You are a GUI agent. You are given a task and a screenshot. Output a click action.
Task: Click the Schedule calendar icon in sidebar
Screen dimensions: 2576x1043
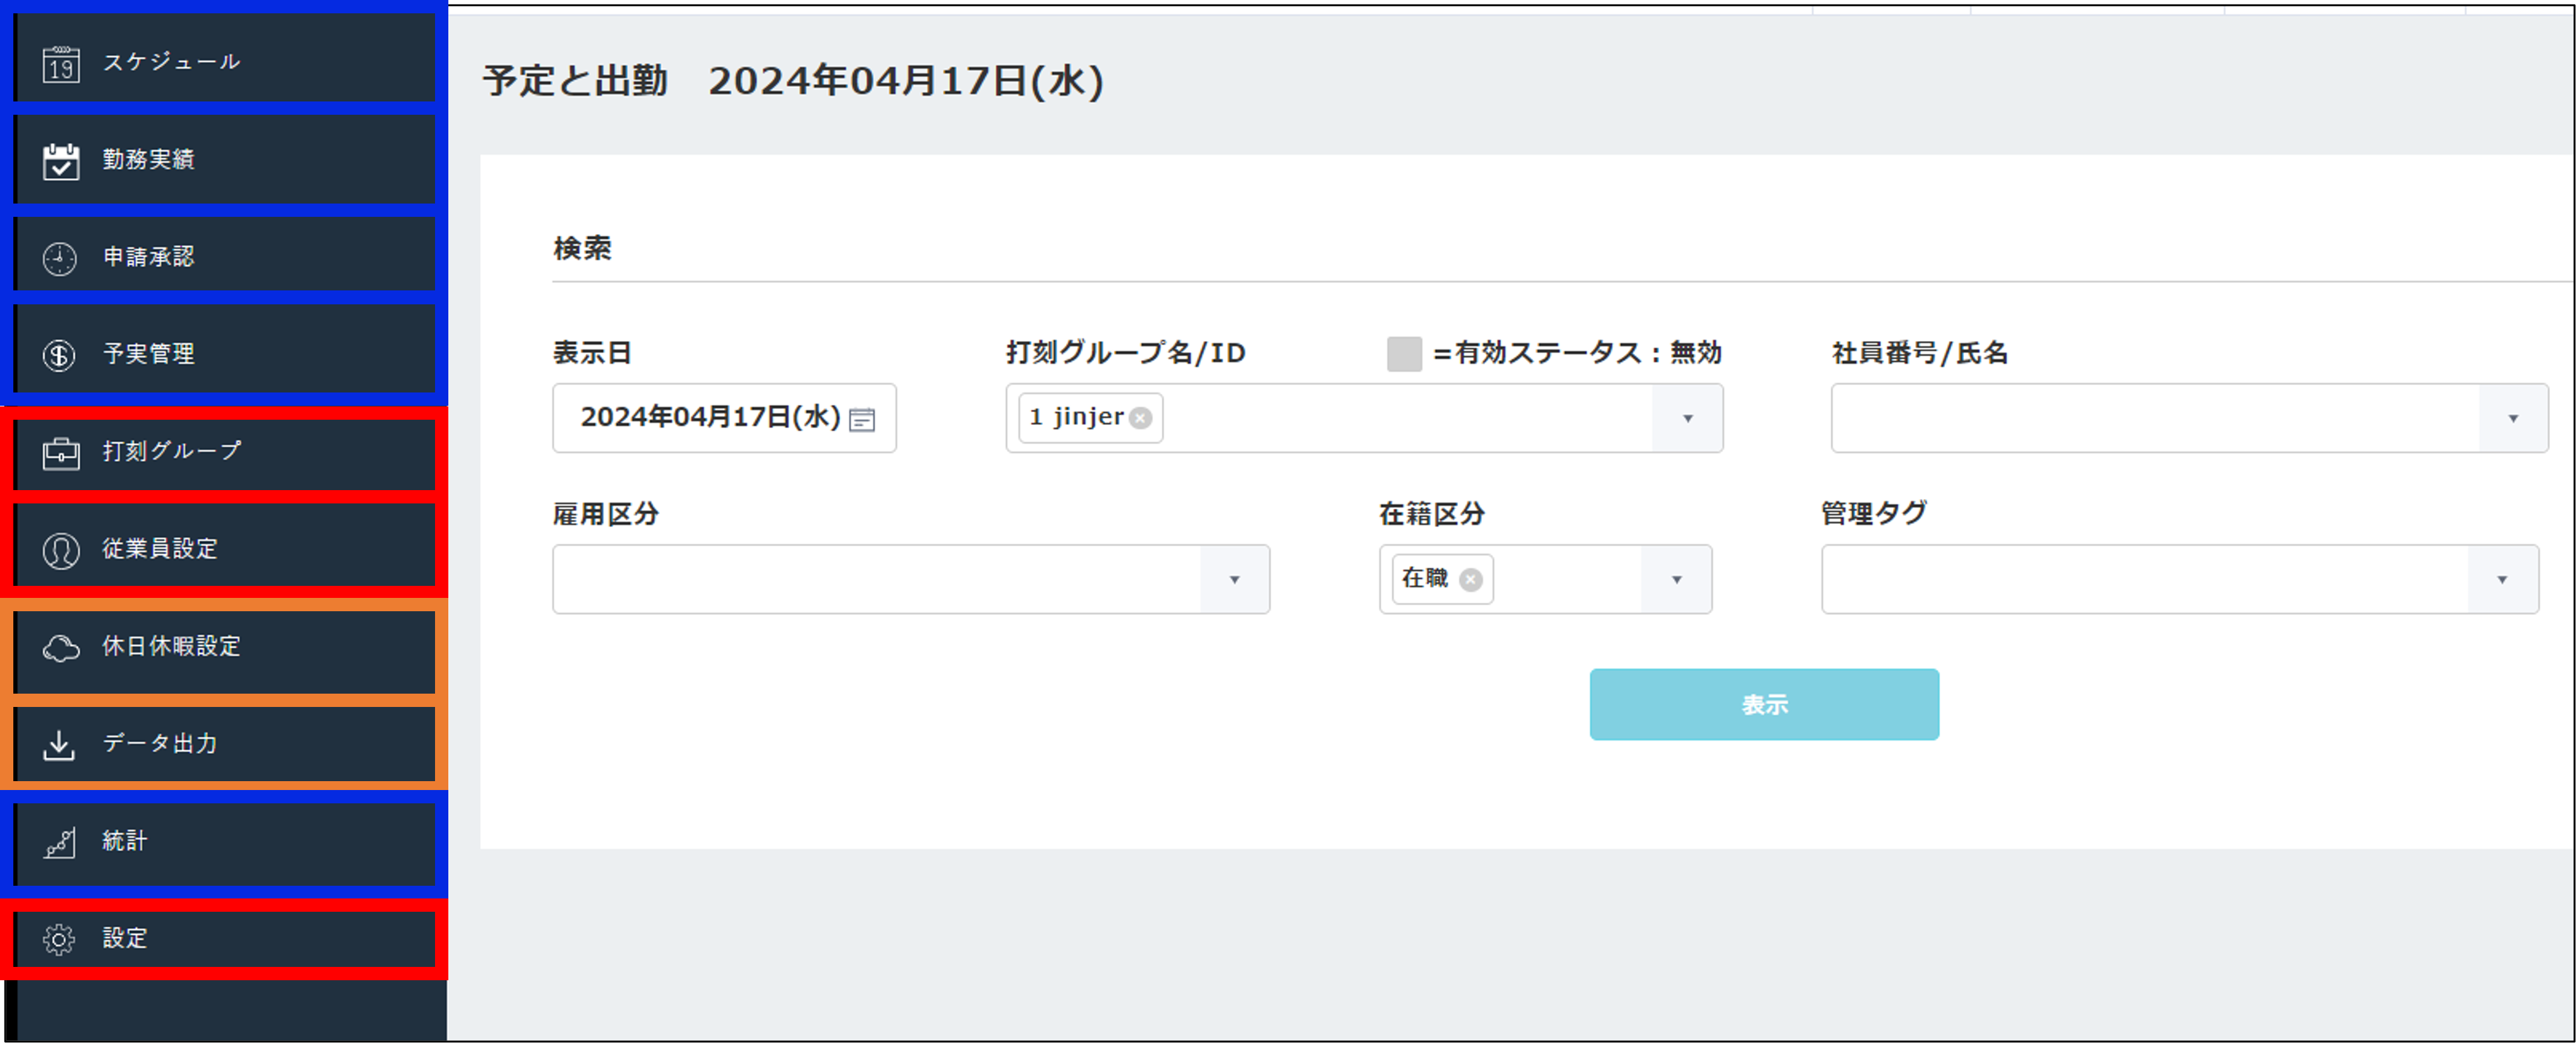tap(60, 65)
